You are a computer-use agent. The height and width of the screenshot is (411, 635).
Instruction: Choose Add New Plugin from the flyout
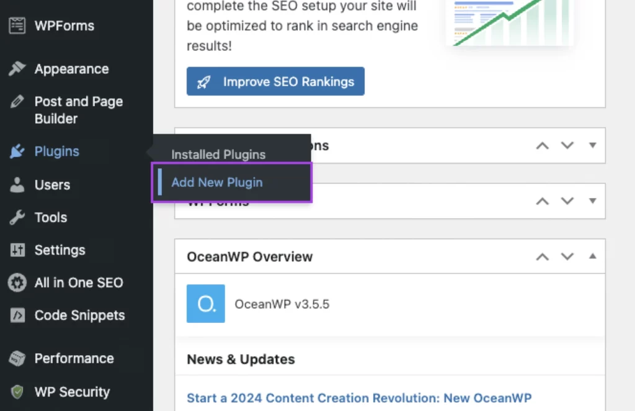point(216,183)
